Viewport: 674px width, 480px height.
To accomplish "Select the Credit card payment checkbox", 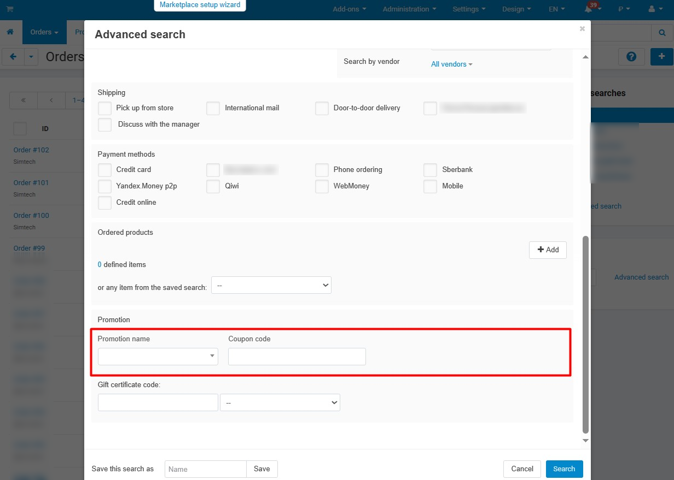I will (104, 170).
